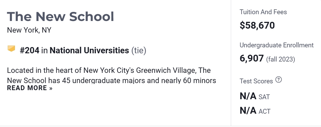This screenshot has width=321, height=127.
Task: Click the #204 rank number
Action: pyautogui.click(x=29, y=50)
